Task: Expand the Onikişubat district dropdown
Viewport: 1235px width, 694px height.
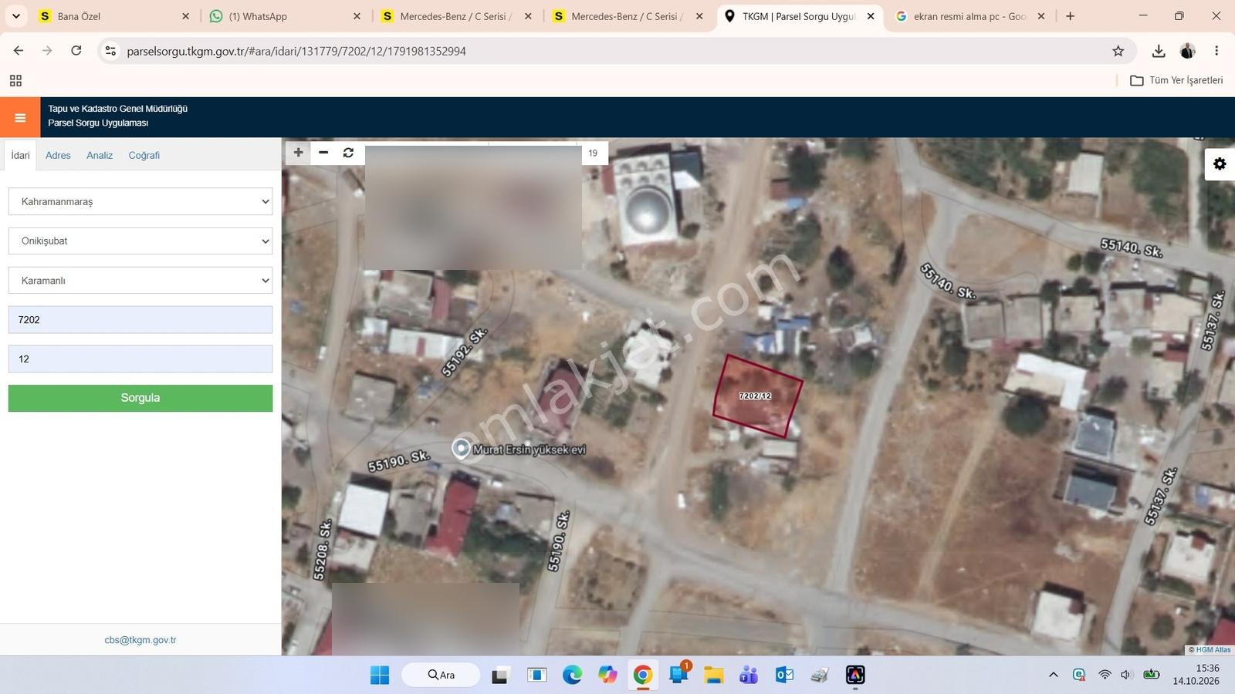Action: 140,241
